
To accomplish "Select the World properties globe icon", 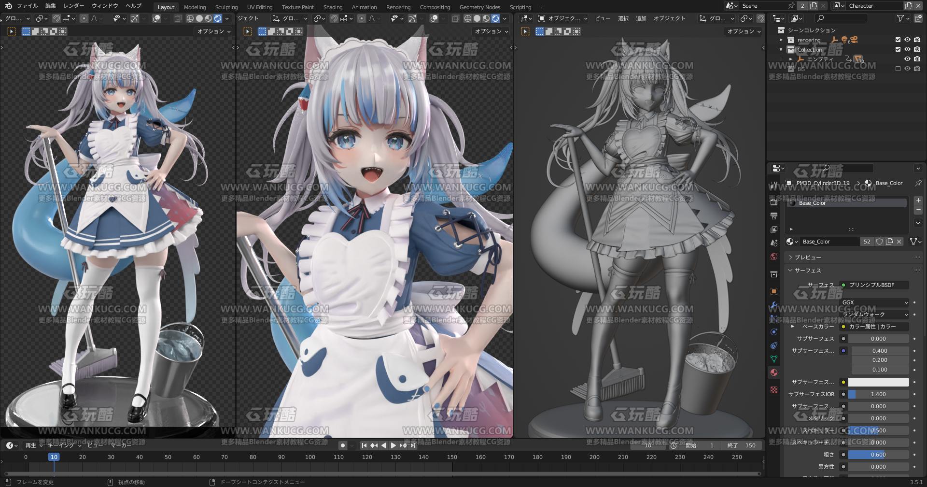I will pos(774,257).
